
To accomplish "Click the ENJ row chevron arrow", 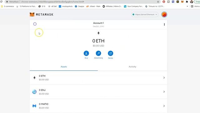I will 164,92.
